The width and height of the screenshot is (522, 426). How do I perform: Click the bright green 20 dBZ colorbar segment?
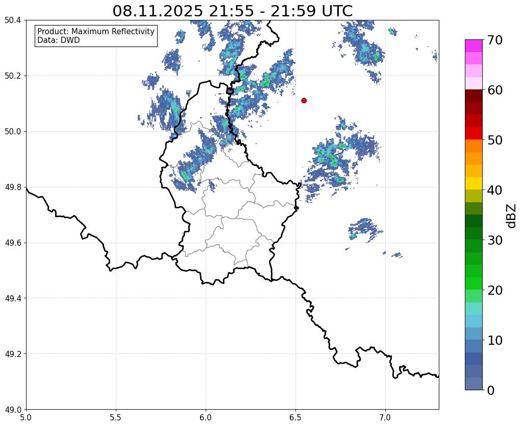pyautogui.click(x=474, y=283)
